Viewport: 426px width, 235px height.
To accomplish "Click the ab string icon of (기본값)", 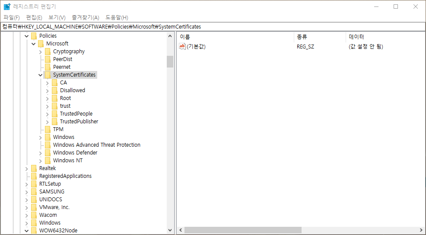I will click(182, 46).
